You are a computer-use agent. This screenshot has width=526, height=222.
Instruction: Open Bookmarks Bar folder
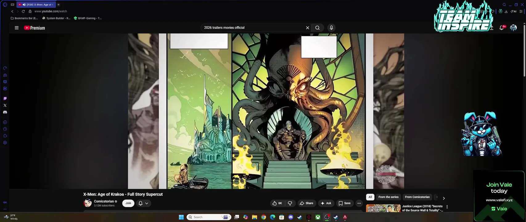point(24,18)
